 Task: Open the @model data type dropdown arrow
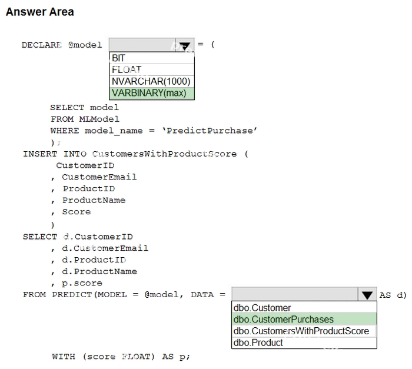[185, 45]
